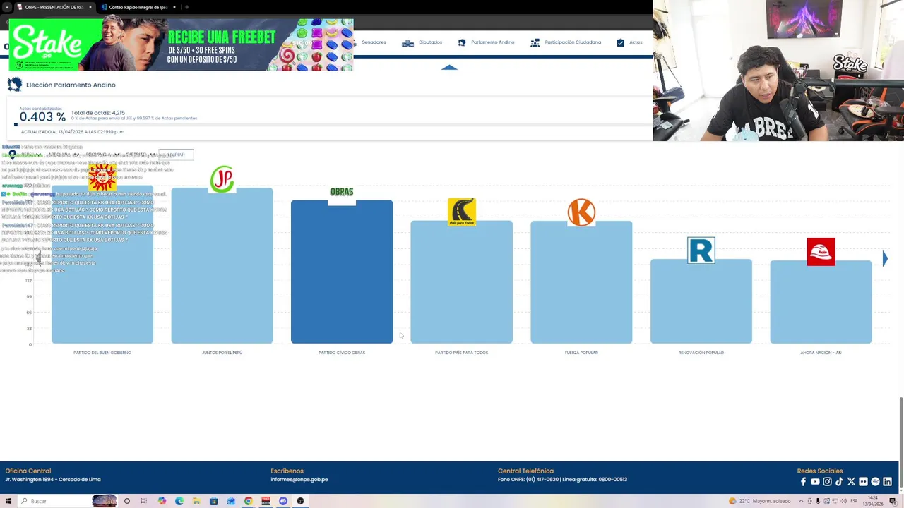Viewport: 904px width, 508px height.
Task: Click the 'AHORA NACIÓN - AN' label
Action: point(821,353)
